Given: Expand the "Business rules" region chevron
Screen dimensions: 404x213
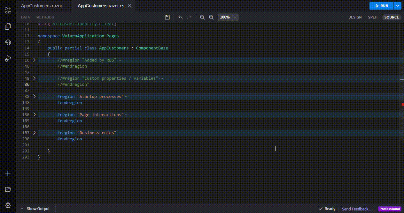Looking at the screenshot, I should pos(35,133).
